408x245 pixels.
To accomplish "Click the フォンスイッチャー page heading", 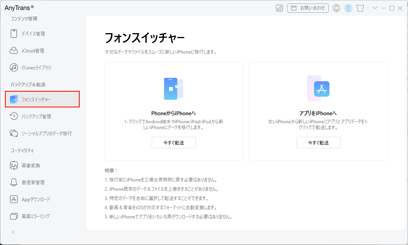I will click(x=144, y=38).
